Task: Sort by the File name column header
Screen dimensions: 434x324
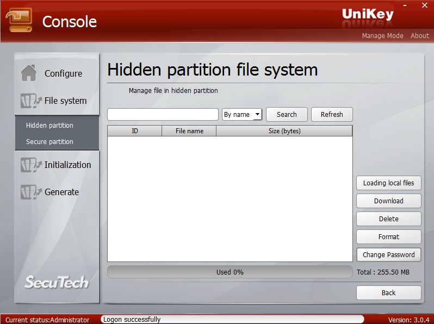Action: tap(189, 131)
